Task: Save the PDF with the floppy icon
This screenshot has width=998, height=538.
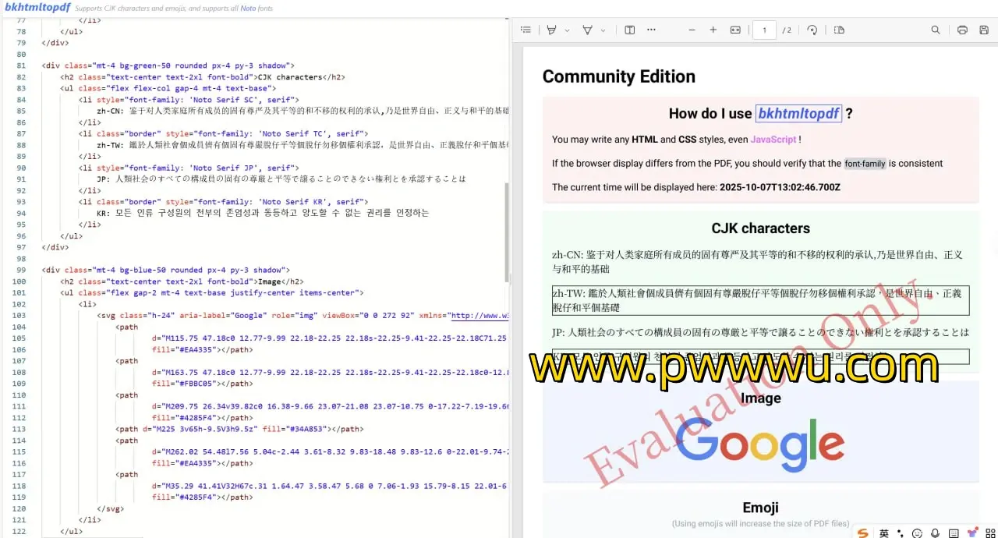Action: click(x=984, y=30)
